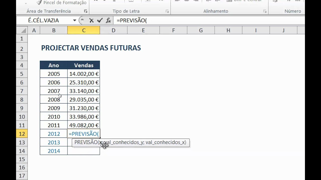Click the Vendas header cell
The image size is (321, 180).
84,65
